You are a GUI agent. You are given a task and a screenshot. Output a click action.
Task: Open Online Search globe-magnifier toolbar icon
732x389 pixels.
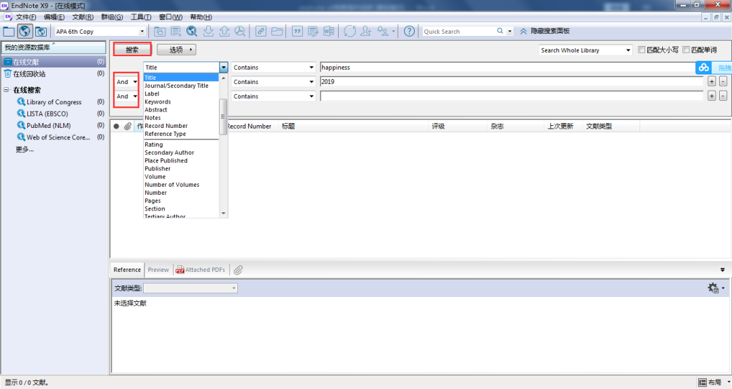(x=192, y=31)
